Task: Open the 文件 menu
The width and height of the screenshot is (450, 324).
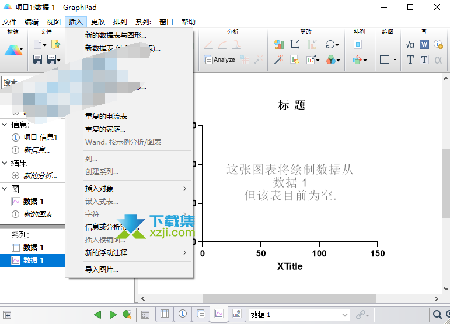Action: (9, 22)
